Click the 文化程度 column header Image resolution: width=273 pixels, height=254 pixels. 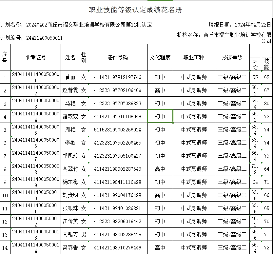click(160, 57)
